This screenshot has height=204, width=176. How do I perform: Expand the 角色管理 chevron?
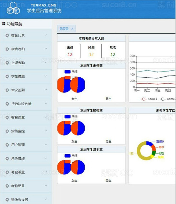[x=46, y=158]
